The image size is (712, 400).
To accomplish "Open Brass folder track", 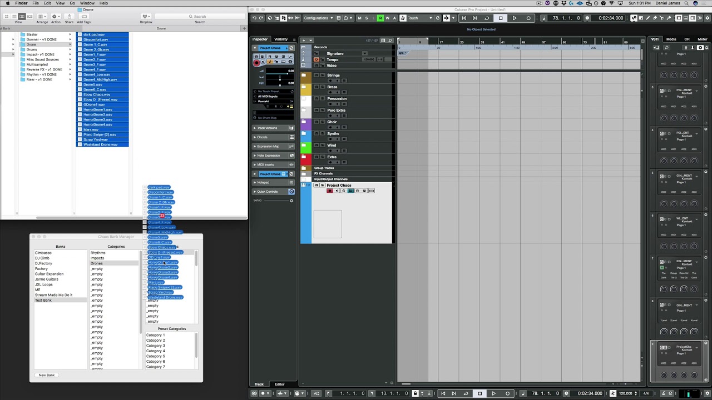I will [304, 87].
